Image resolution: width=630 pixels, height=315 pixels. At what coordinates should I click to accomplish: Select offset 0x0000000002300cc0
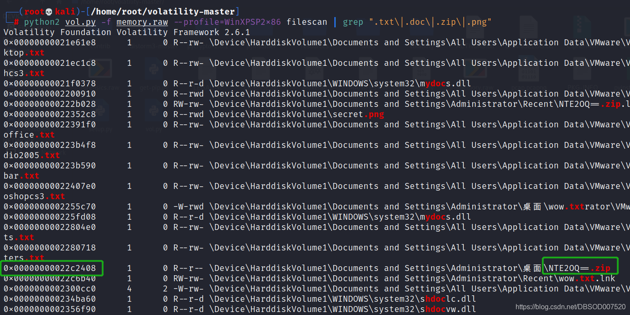[x=50, y=289]
